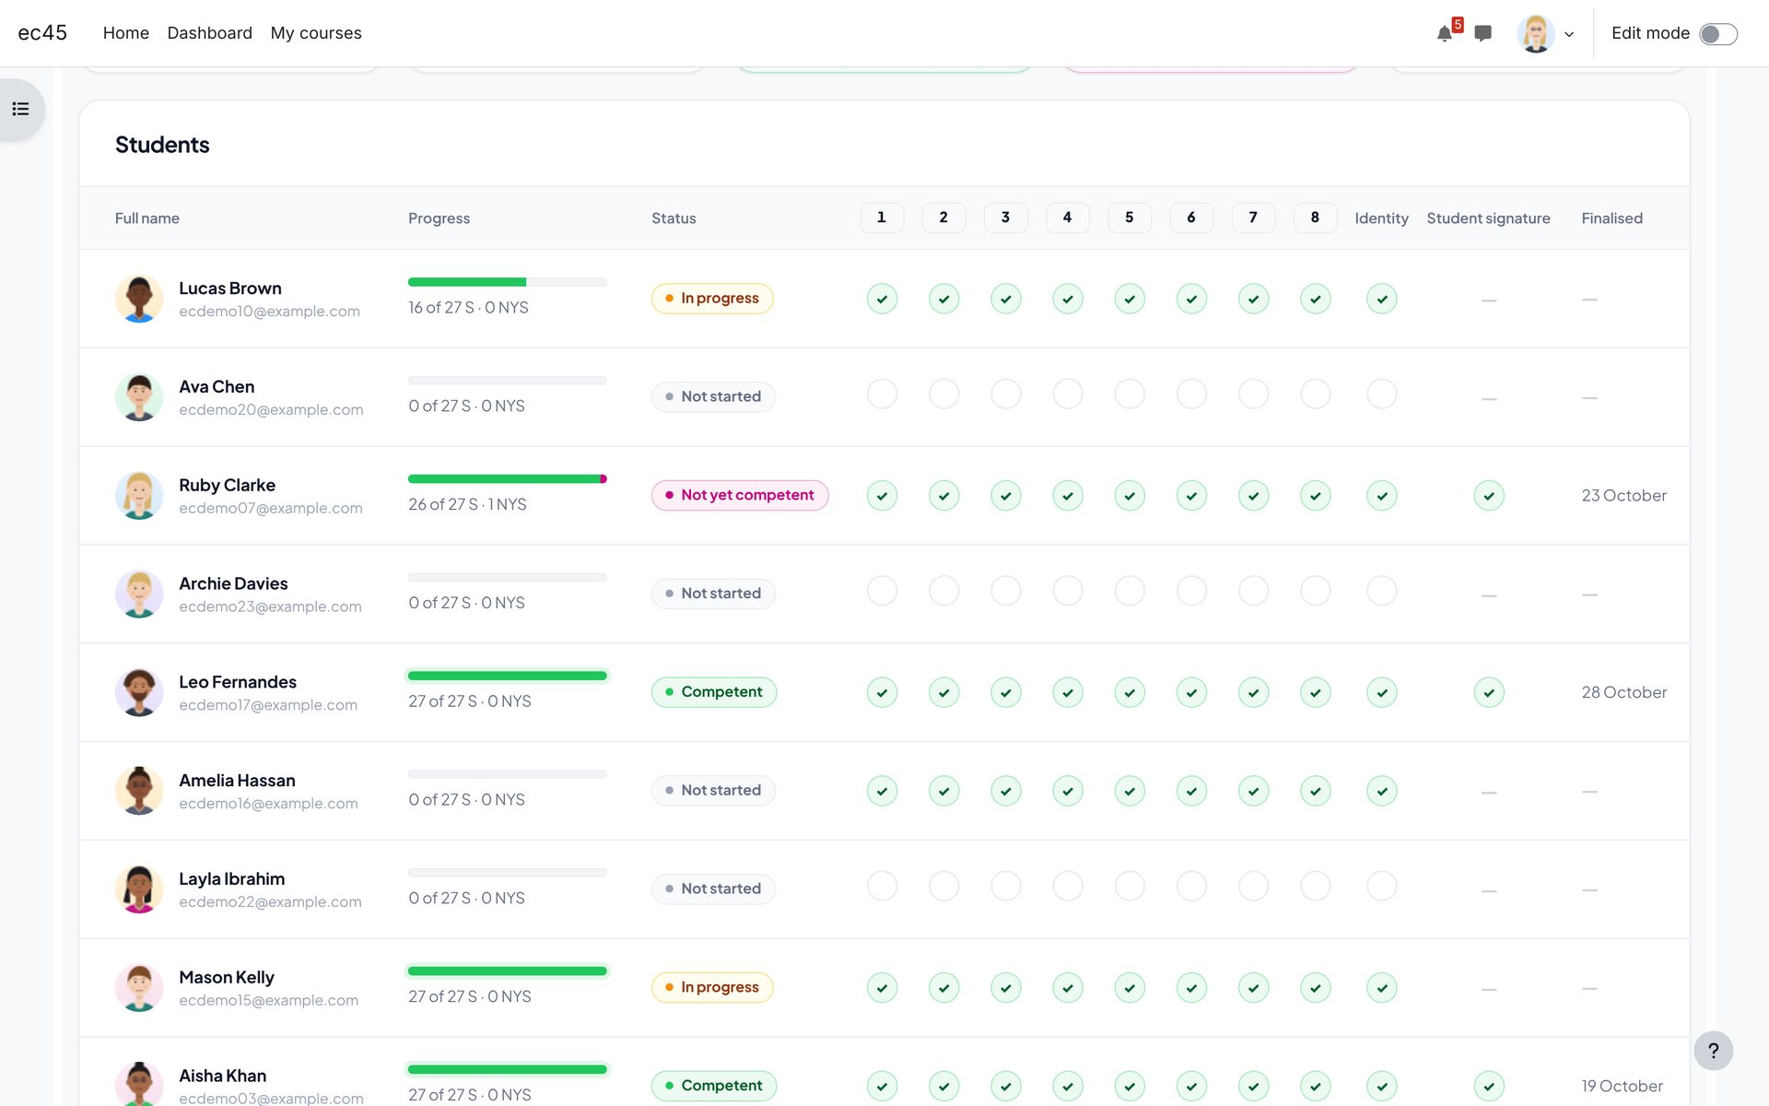Tick Ava Chen's column 1 circle
This screenshot has height=1106, width=1769.
(882, 394)
